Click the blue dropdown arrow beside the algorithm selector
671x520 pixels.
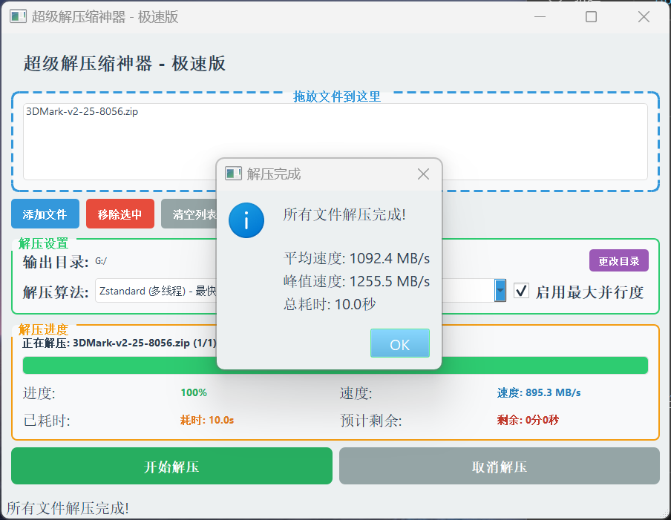coord(500,291)
